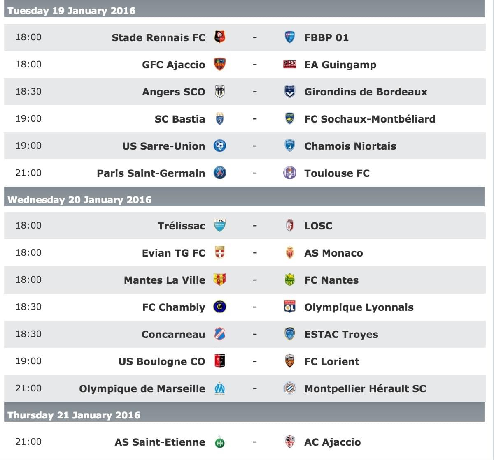Screen dimensions: 494x460
Task: Click the Paris Saint-Germain club logo
Action: coord(220,173)
